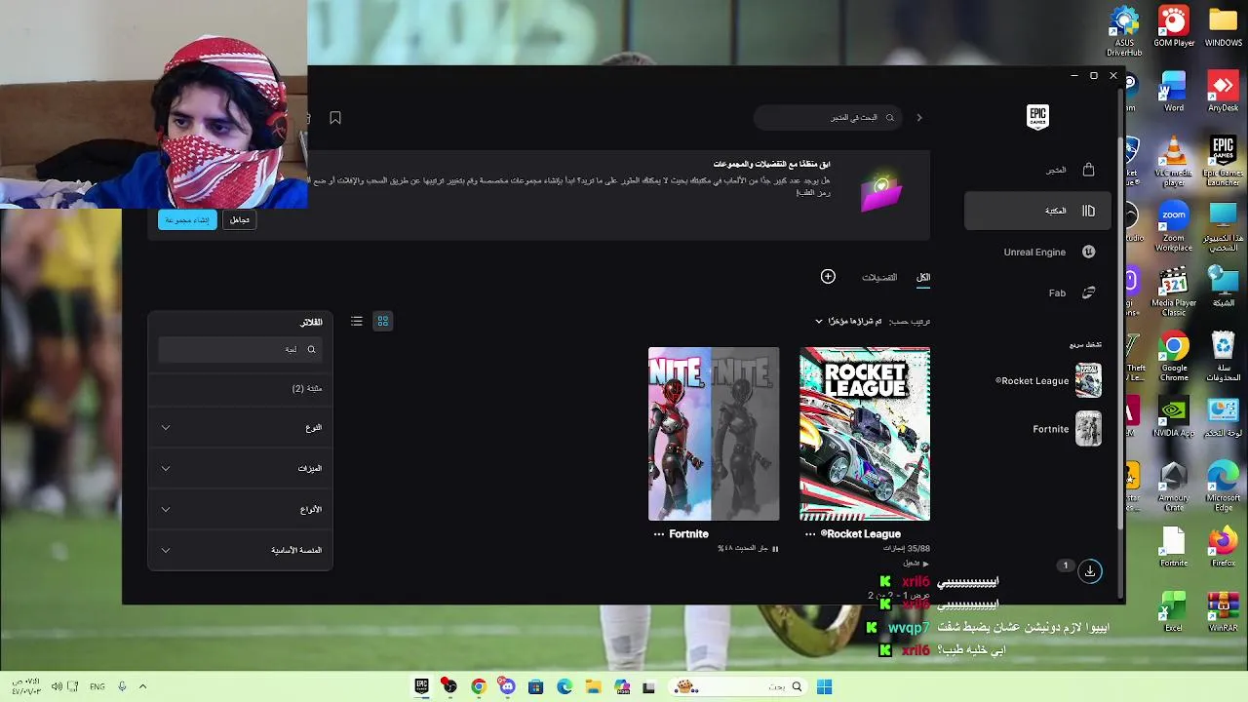Open the Store section in the sidebar

pos(1037,170)
